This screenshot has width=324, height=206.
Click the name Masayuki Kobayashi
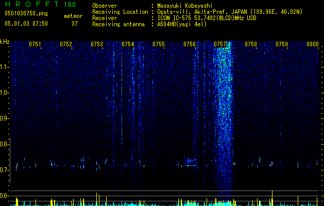pyautogui.click(x=185, y=6)
